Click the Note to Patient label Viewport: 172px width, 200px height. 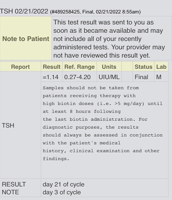(x=26, y=39)
